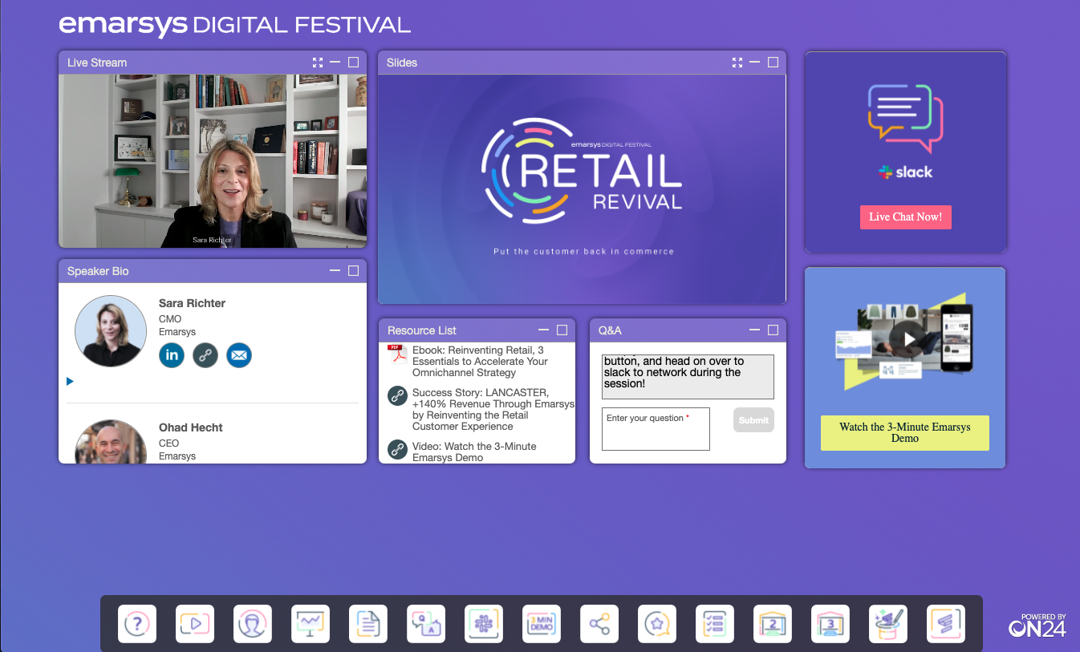The height and width of the screenshot is (652, 1080).
Task: Expand Sara Richter's bio with blue triangle
Action: pyautogui.click(x=71, y=382)
